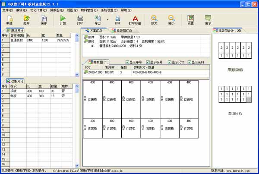Open the 物料管理 menu
259x174 pixels.
pyautogui.click(x=89, y=10)
